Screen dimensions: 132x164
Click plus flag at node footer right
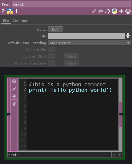coord(120,155)
